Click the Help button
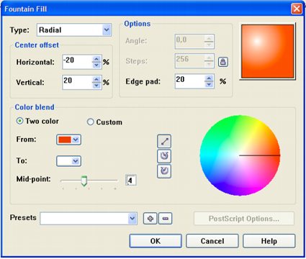Viewport: 306px width, 259px height. coord(269,241)
